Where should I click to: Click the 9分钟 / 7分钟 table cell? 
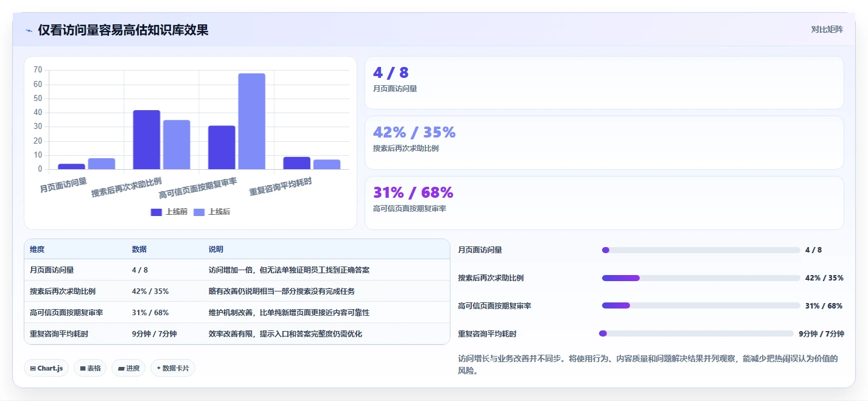154,333
